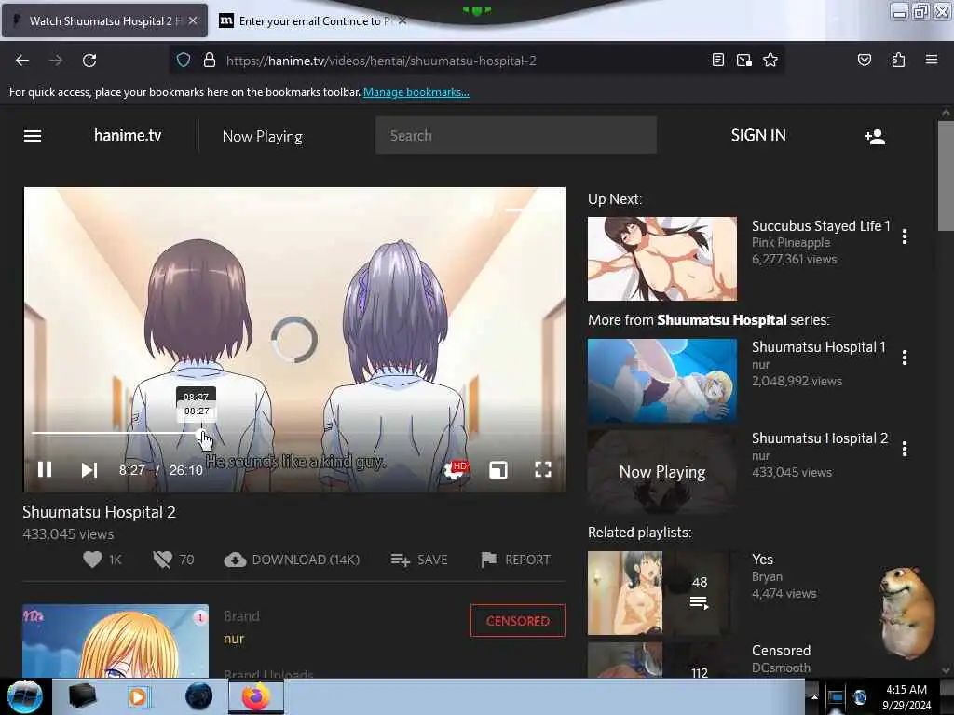Go to the hanime.tv home logo

[128, 135]
